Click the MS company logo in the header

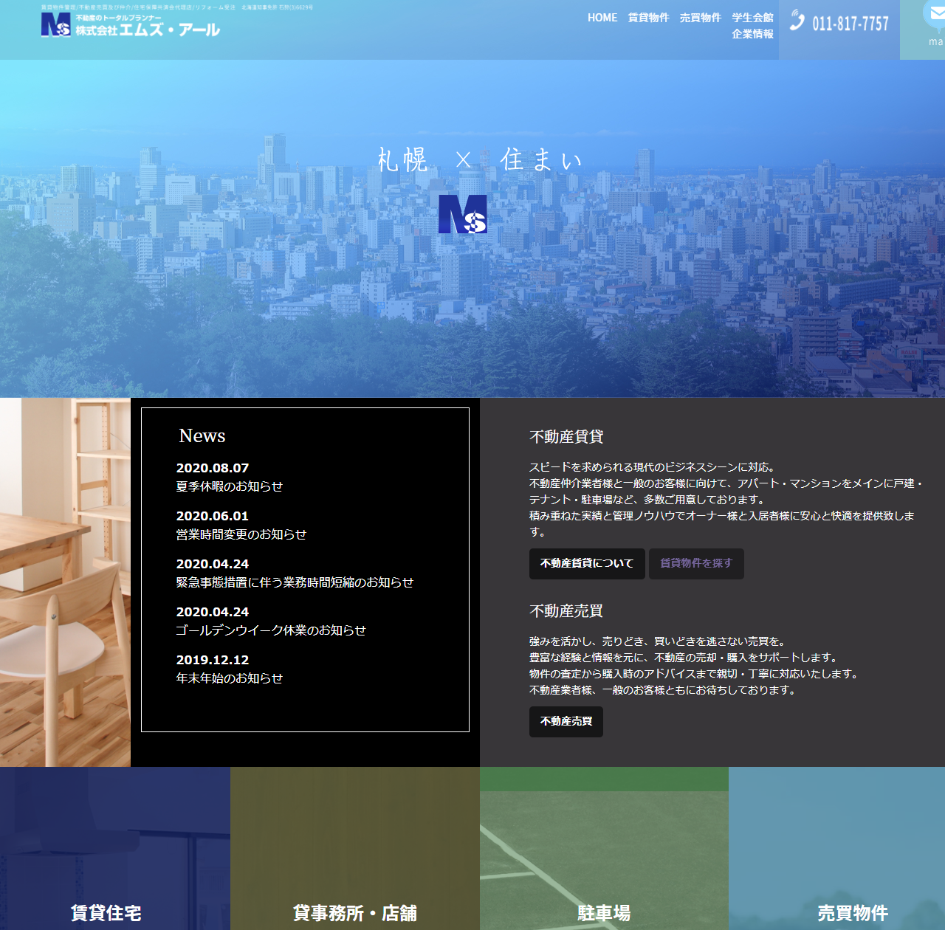tap(55, 26)
